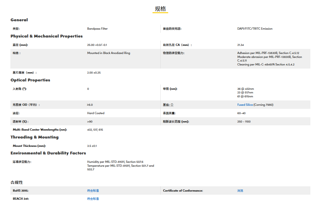The width and height of the screenshot is (314, 207).
Task: Click the REACH 241 label
Action: tap(21, 199)
